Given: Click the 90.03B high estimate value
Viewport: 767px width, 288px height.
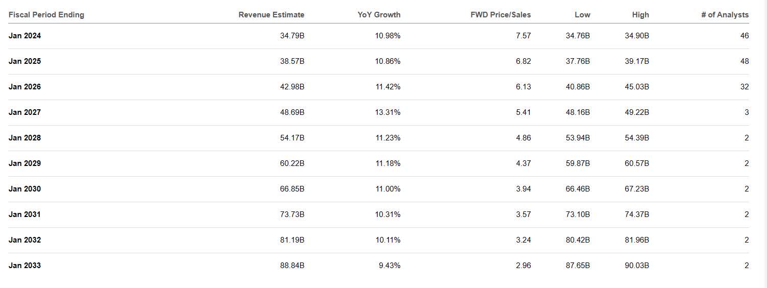Looking at the screenshot, I should [x=636, y=266].
